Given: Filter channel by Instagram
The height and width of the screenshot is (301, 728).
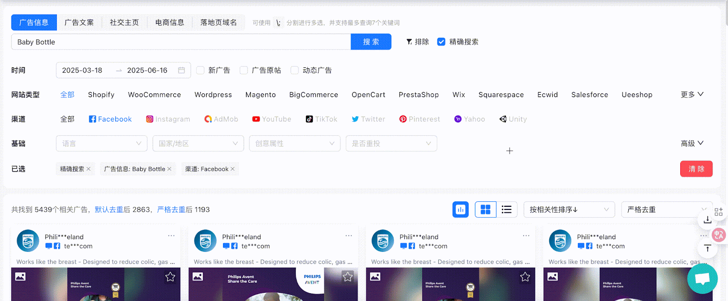Looking at the screenshot, I should click(x=168, y=119).
